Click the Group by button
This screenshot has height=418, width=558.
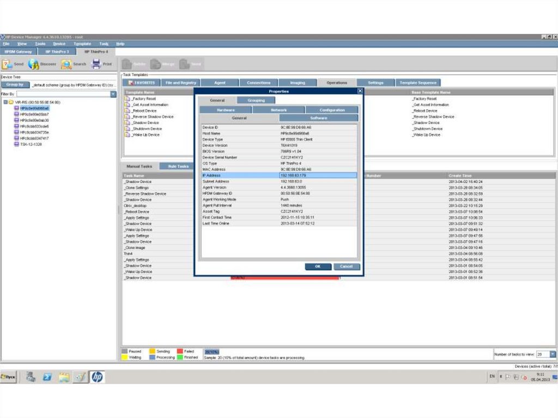pos(15,84)
